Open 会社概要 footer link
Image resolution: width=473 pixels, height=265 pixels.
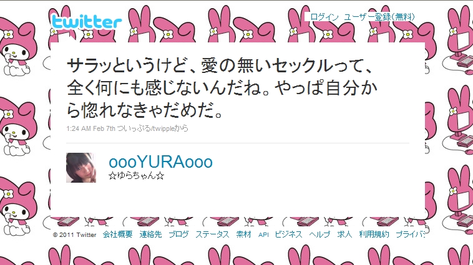118,234
